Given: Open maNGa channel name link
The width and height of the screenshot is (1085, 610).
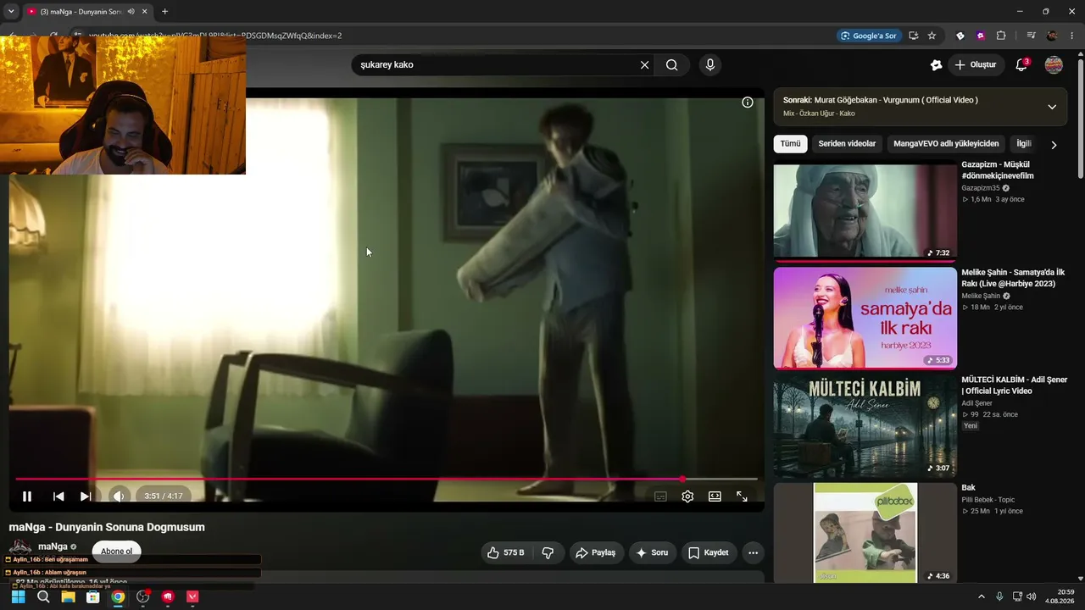Looking at the screenshot, I should (53, 546).
